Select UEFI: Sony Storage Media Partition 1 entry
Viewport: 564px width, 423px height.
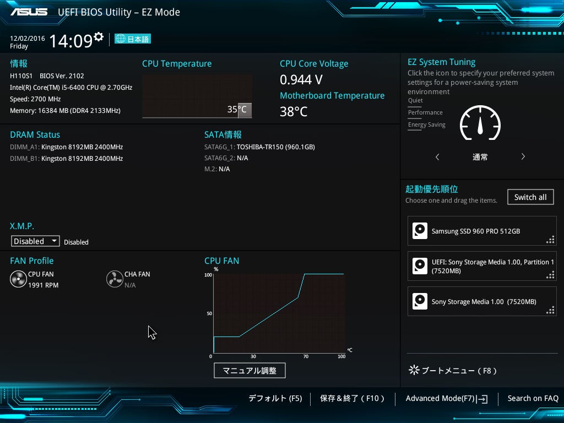pyautogui.click(x=482, y=266)
